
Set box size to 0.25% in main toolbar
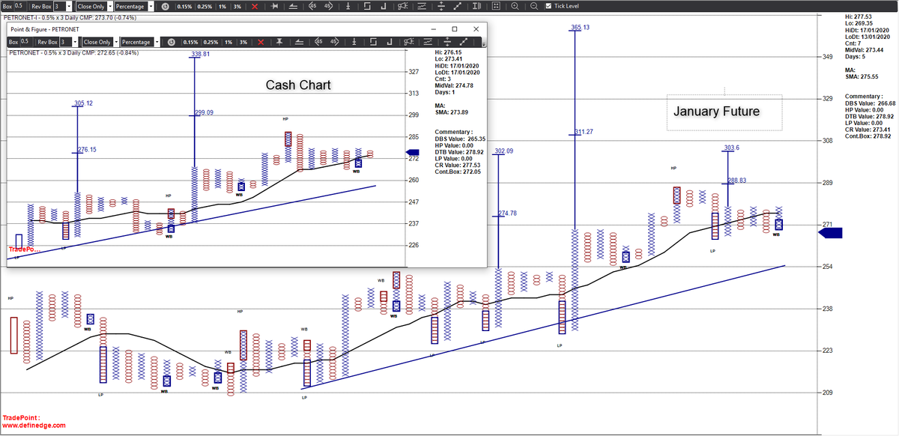coord(205,6)
